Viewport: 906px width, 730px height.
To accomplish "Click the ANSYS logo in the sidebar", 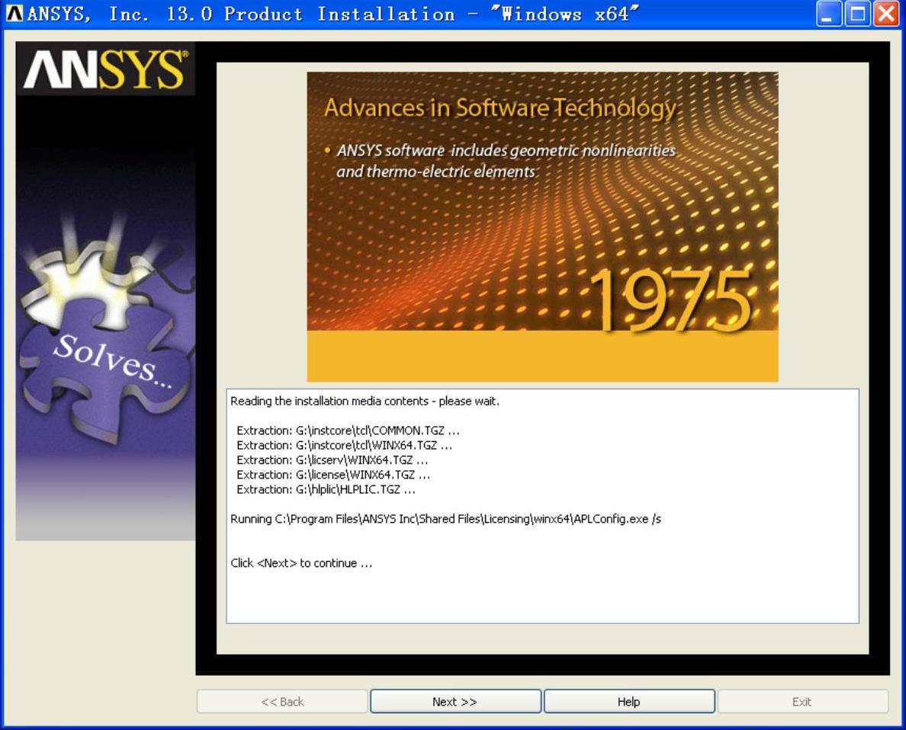I will [x=106, y=69].
